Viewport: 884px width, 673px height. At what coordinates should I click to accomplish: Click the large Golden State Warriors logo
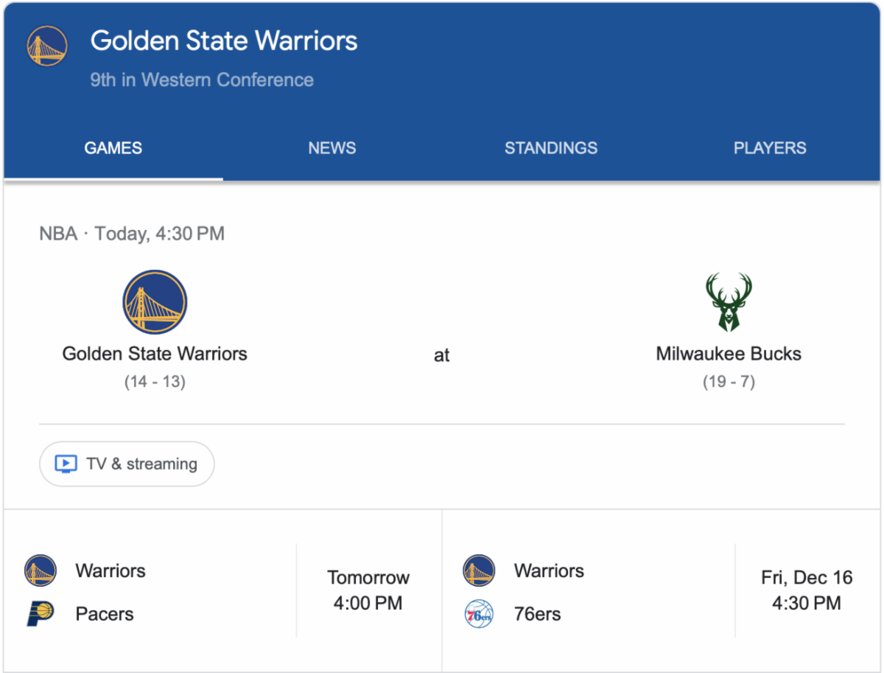tap(155, 302)
